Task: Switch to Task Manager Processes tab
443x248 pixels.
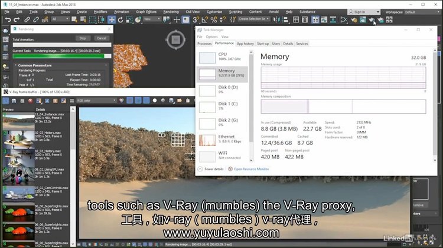Action: pyautogui.click(x=204, y=44)
